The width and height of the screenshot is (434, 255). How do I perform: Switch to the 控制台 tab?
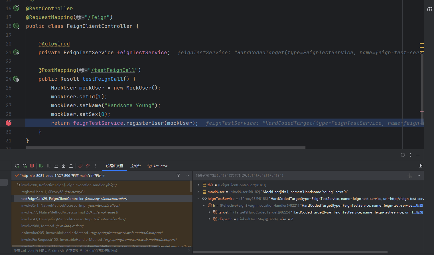(135, 166)
